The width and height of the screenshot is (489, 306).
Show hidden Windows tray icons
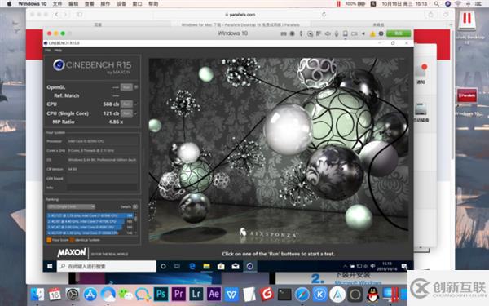point(345,266)
